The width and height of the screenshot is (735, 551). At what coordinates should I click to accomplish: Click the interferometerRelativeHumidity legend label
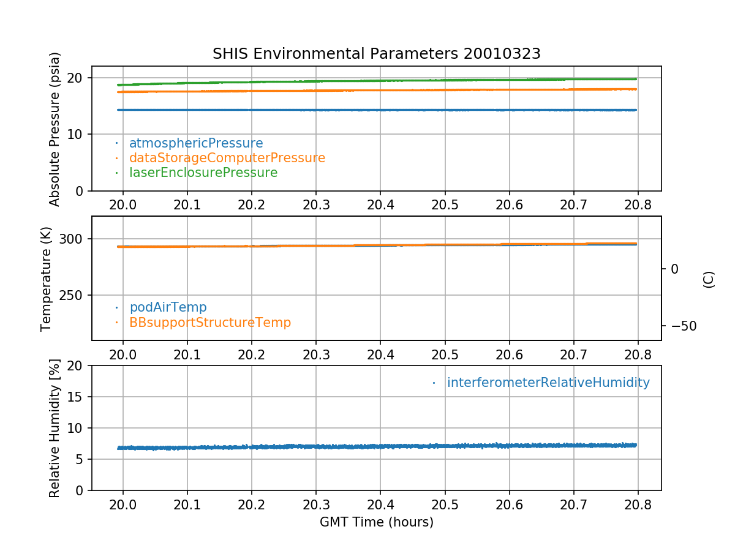[x=548, y=383]
